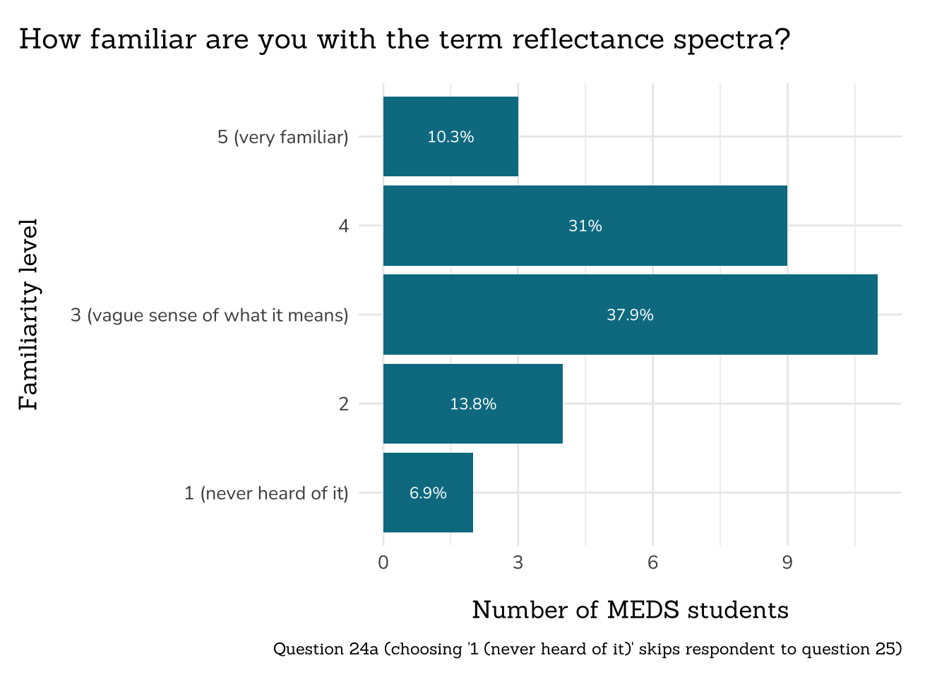Click the x-axis tick label 6
949x677 pixels.
[x=652, y=562]
